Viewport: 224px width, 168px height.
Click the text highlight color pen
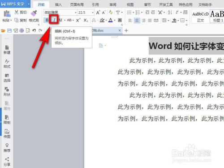coord(102,20)
